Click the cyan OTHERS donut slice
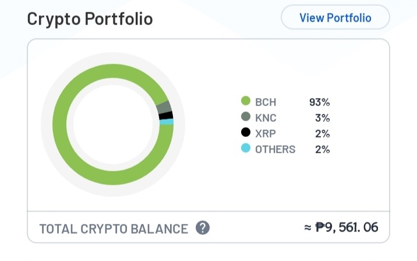The height and width of the screenshot is (261, 417). (167, 122)
